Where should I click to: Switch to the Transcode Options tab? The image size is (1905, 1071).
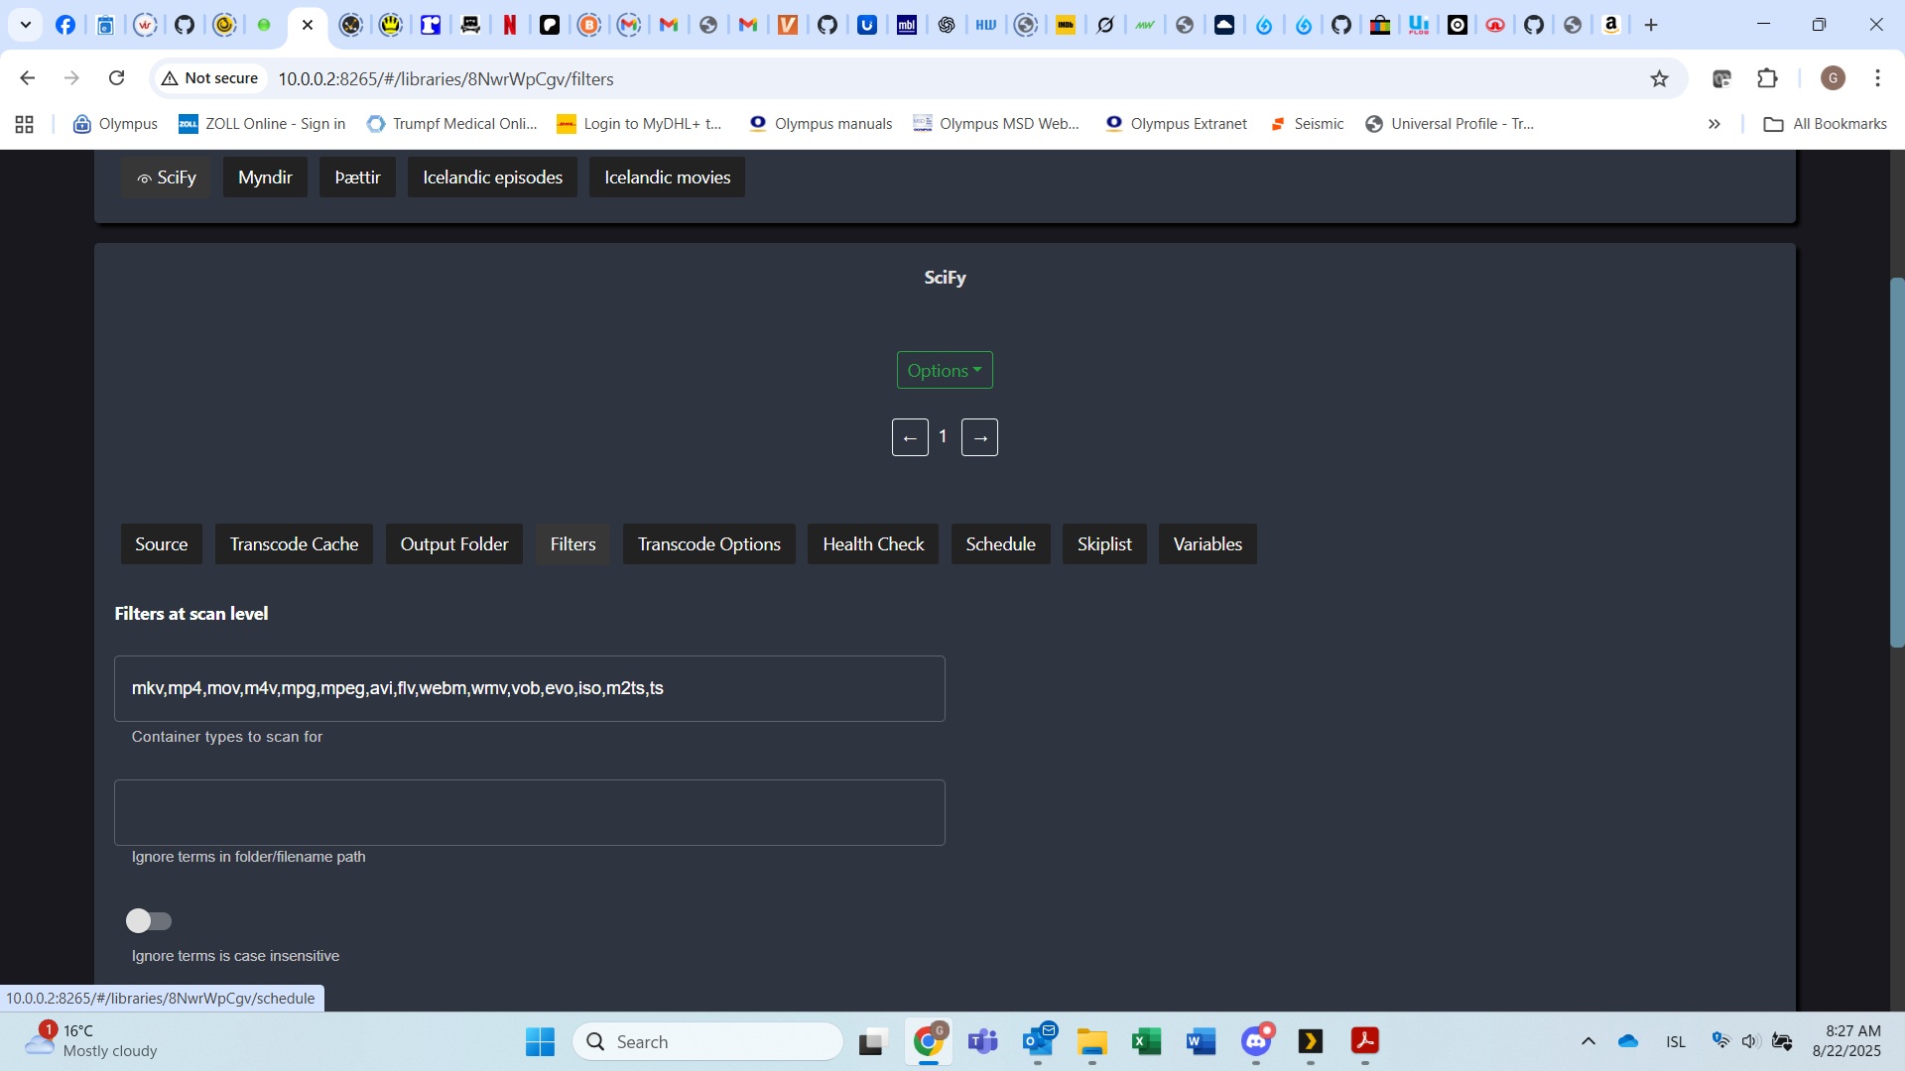[708, 544]
